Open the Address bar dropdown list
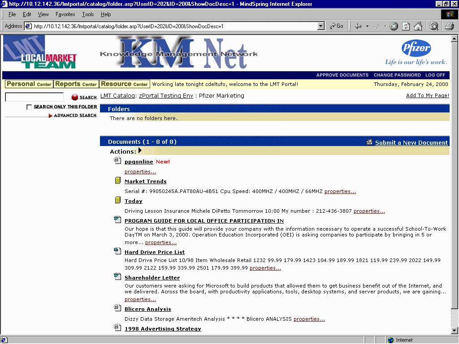 320,26
